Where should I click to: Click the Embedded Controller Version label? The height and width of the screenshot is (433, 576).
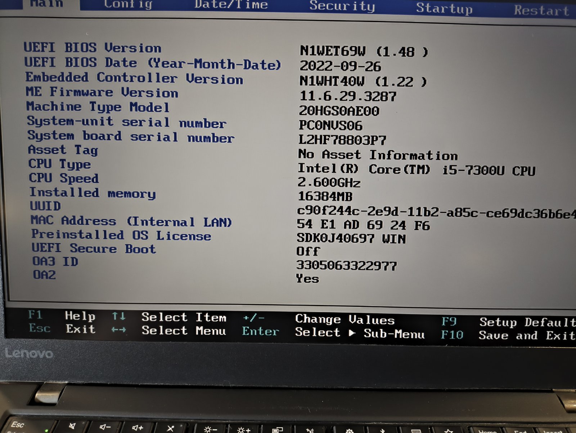tap(134, 78)
